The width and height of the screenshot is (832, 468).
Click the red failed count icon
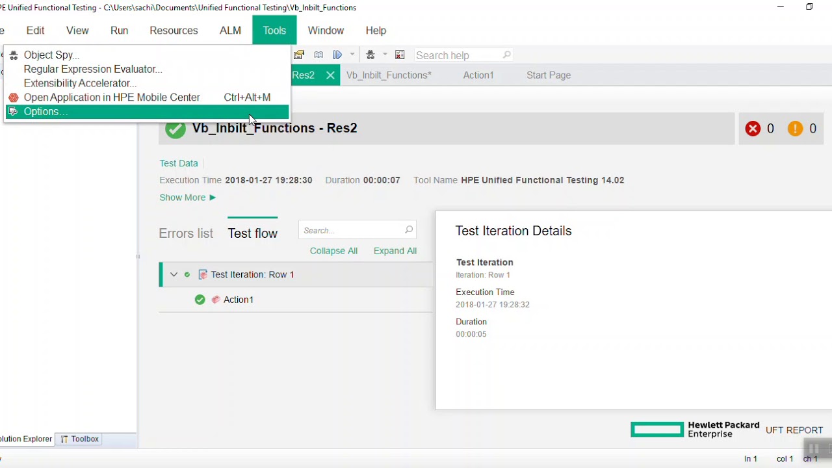[753, 129]
